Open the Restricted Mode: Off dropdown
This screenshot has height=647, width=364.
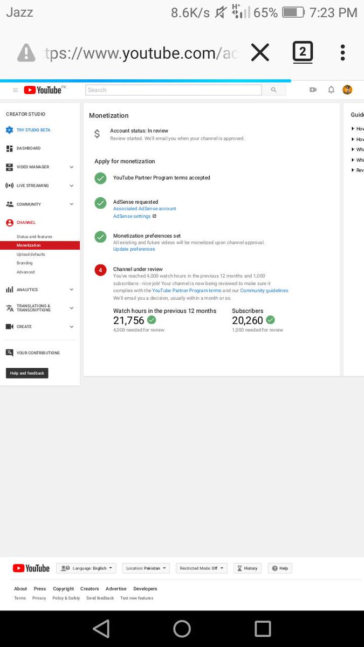(x=202, y=568)
